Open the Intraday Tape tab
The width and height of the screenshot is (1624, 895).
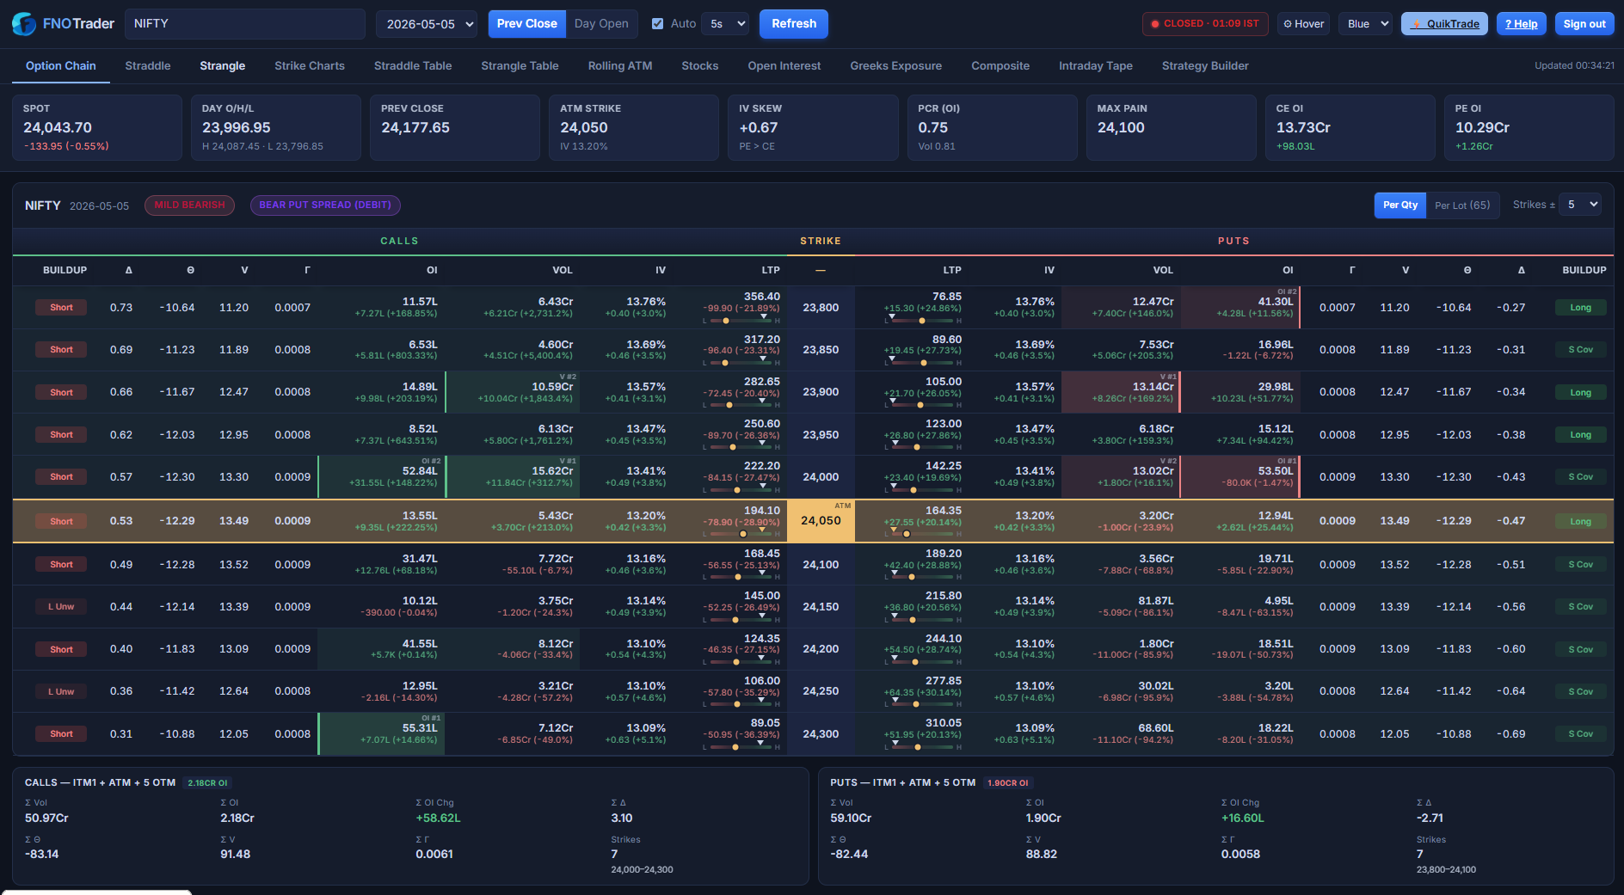click(x=1096, y=66)
